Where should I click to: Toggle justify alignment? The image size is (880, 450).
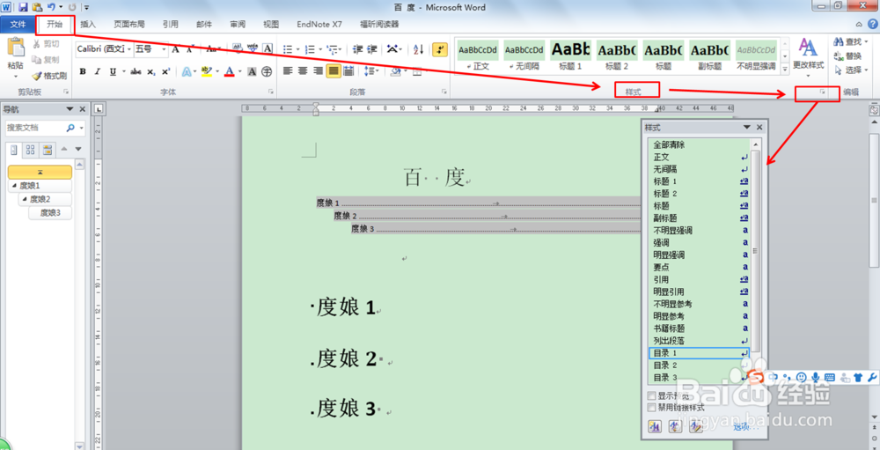pyautogui.click(x=334, y=71)
